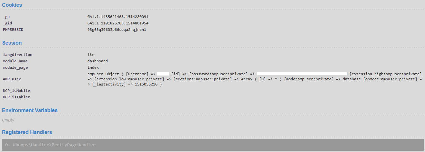Click the UCP_isTablet session key
The width and height of the screenshot is (425, 152).
pos(16,97)
